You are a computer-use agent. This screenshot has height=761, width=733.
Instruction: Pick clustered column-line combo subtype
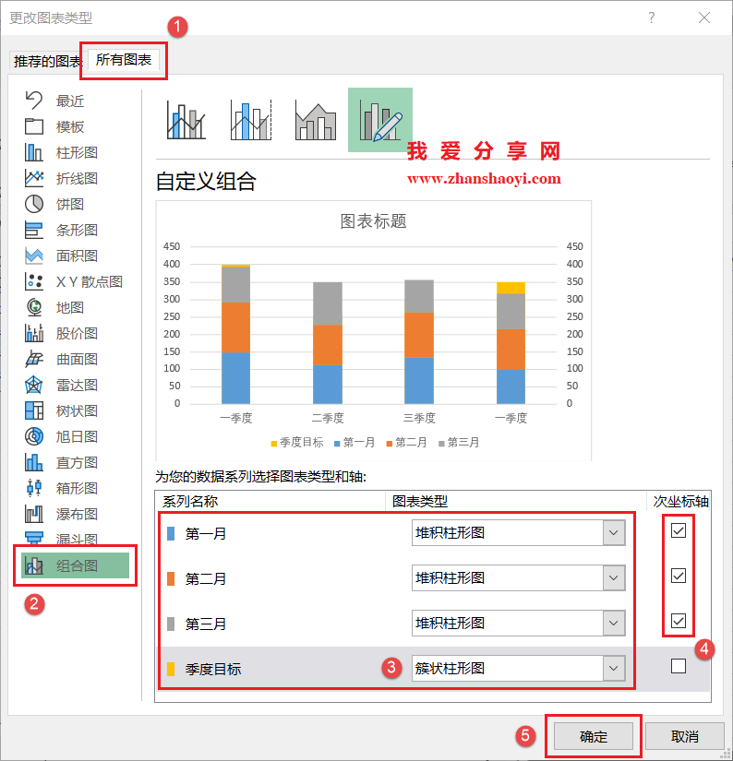tap(186, 120)
